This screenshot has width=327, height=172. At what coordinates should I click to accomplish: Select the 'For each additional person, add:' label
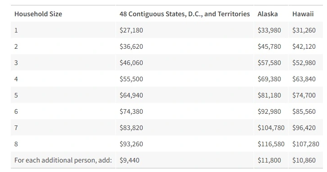tap(63, 160)
